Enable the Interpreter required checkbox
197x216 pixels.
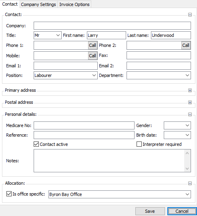pos(139,144)
